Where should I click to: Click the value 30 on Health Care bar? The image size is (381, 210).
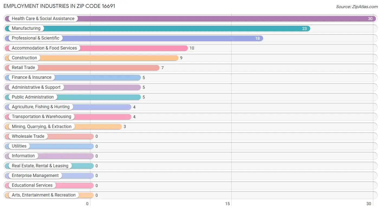point(370,19)
